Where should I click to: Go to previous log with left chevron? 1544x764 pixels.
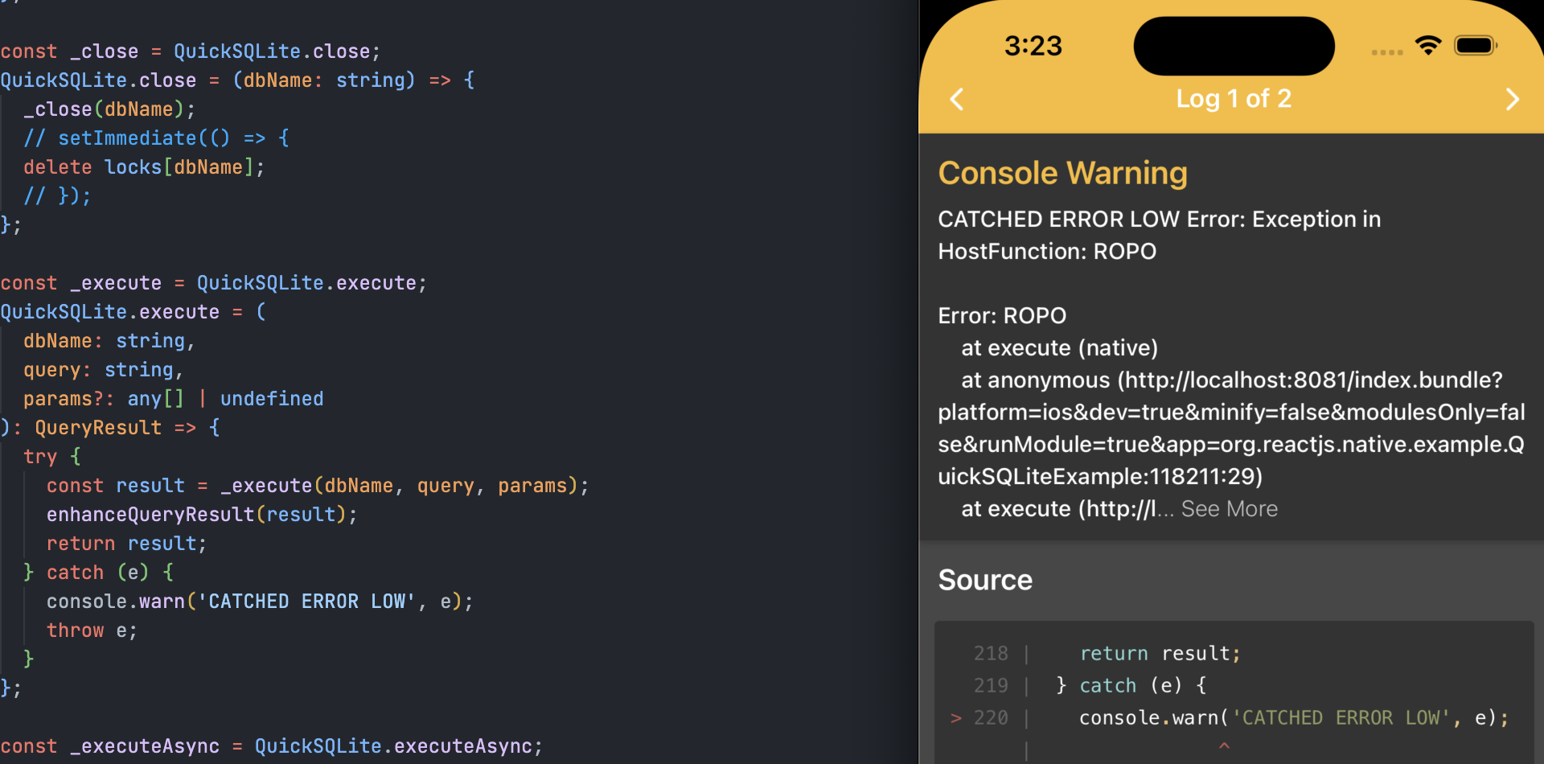point(956,99)
